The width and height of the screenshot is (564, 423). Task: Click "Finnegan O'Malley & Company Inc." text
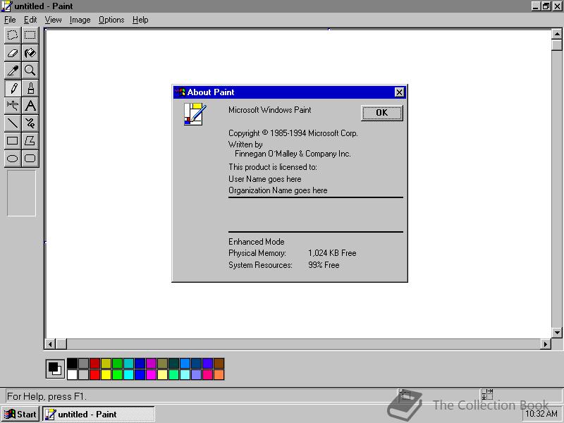click(293, 154)
